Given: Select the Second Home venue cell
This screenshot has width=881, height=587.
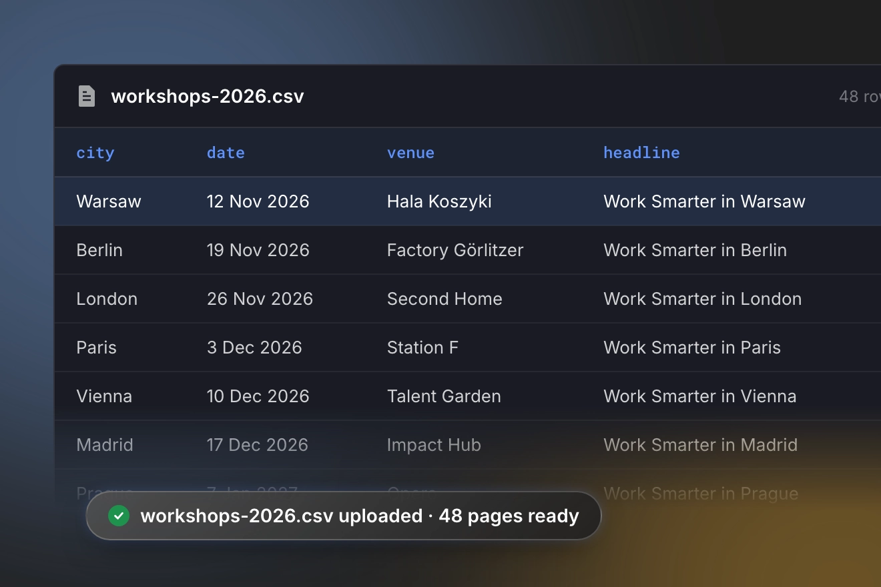Looking at the screenshot, I should click(x=445, y=299).
